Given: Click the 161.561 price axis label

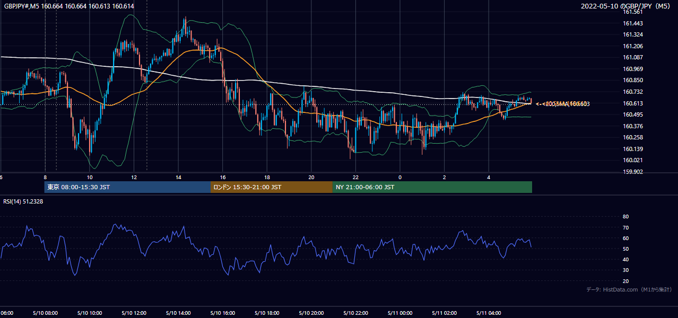Looking at the screenshot, I should click(632, 12).
